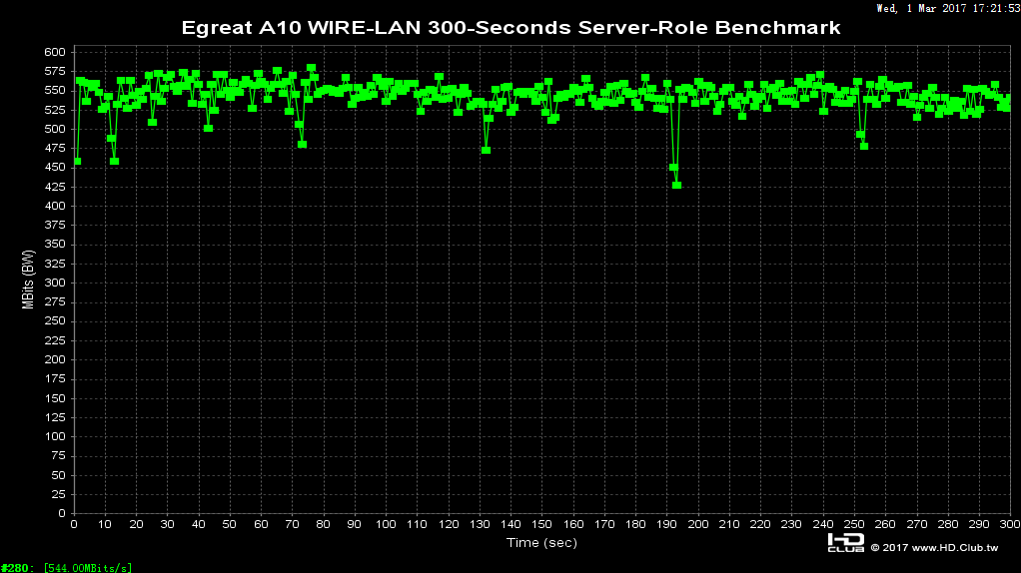Click the Y-axis value '425'
The height and width of the screenshot is (573, 1021).
click(55, 187)
